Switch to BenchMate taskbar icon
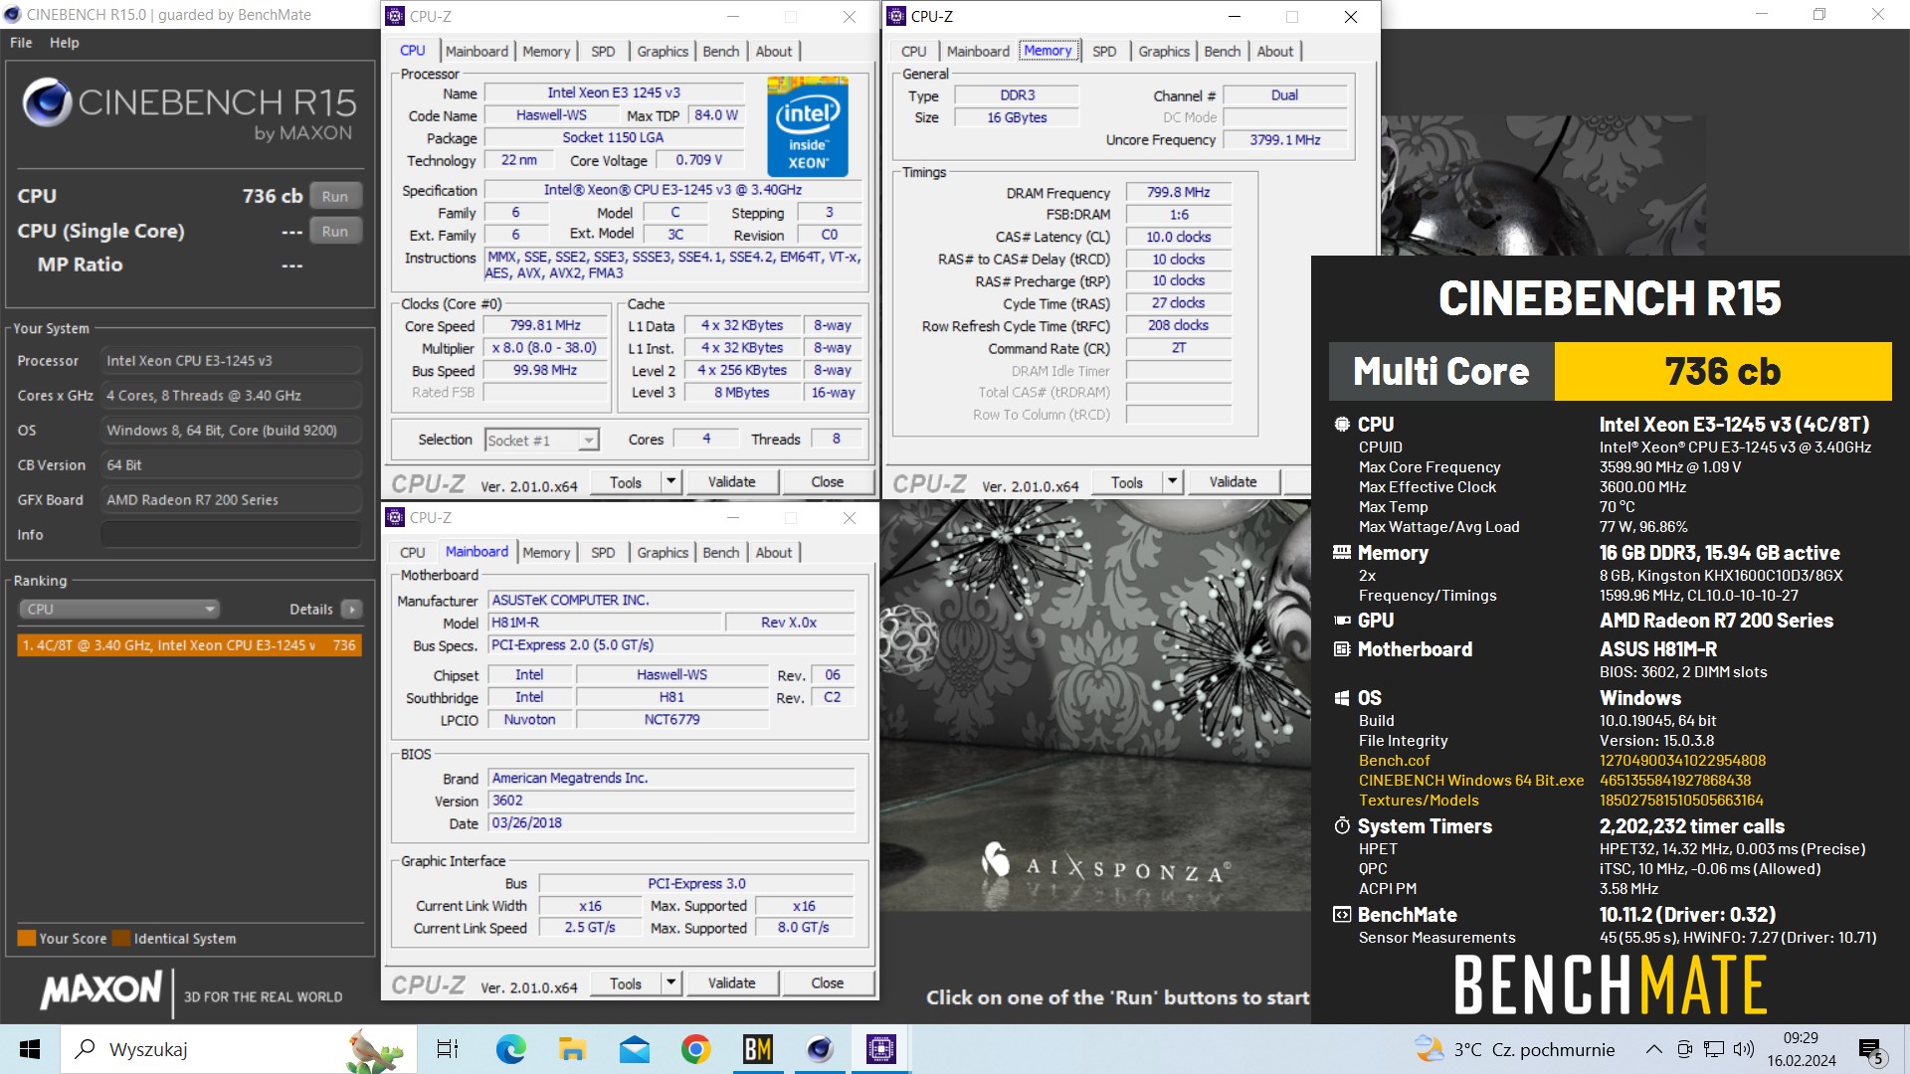 point(758,1049)
